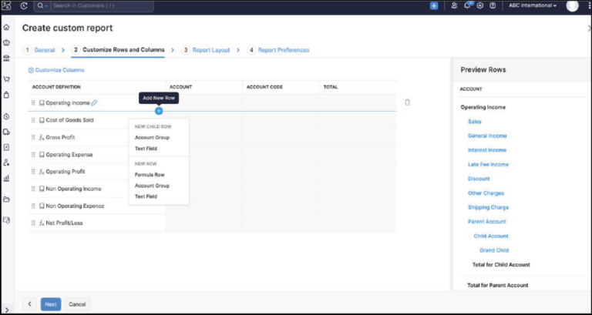The image size is (592, 315).
Task: Click the user profile avatar
Action: tap(573, 5)
